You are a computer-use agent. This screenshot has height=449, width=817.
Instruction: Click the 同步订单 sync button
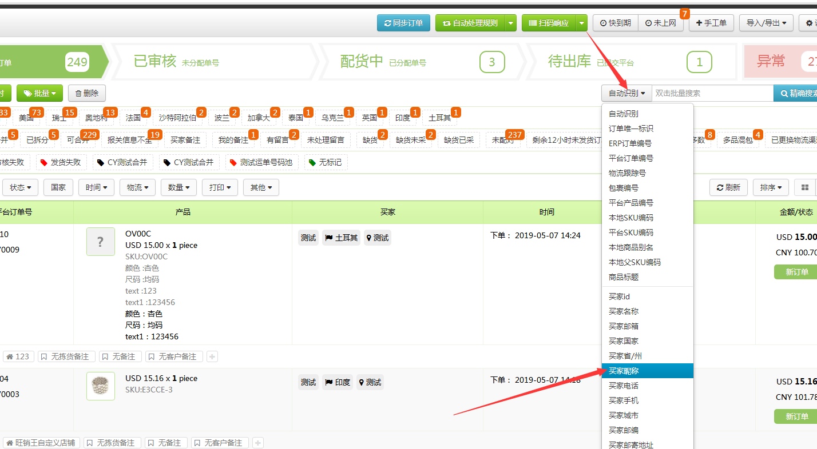tap(403, 23)
